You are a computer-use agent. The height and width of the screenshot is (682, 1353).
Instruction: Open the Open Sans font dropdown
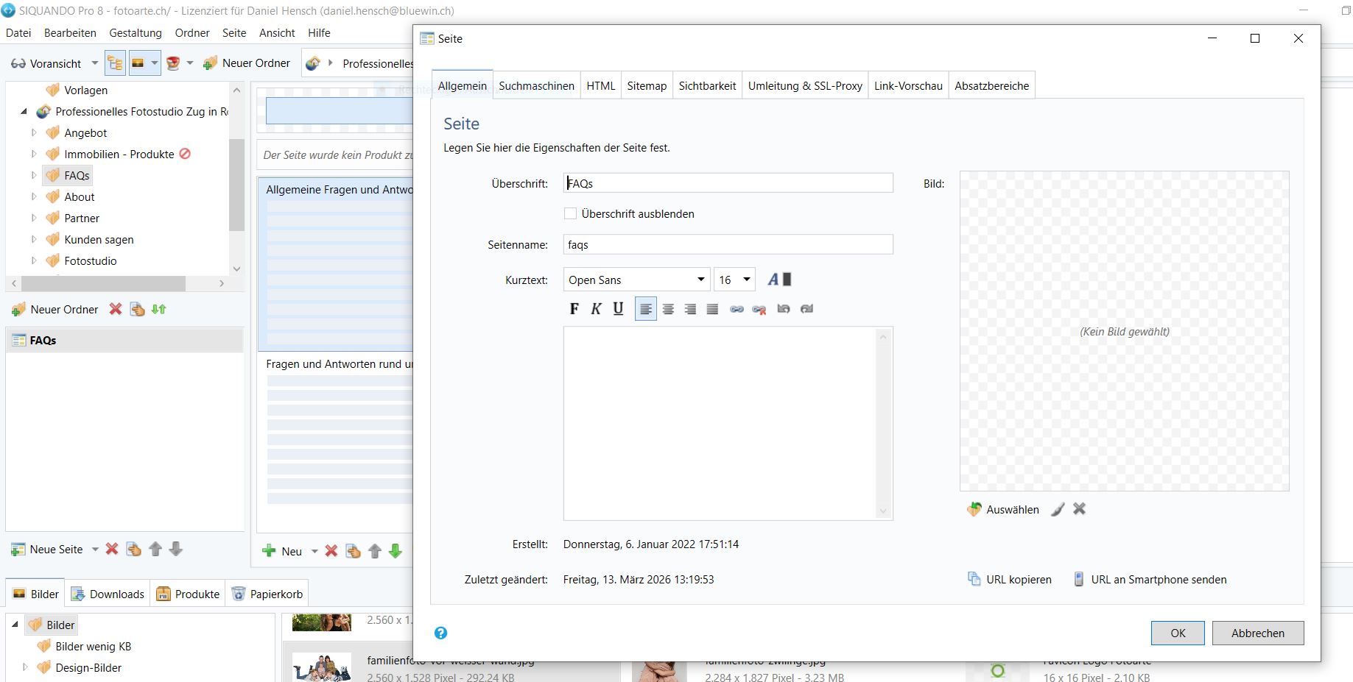click(x=636, y=280)
